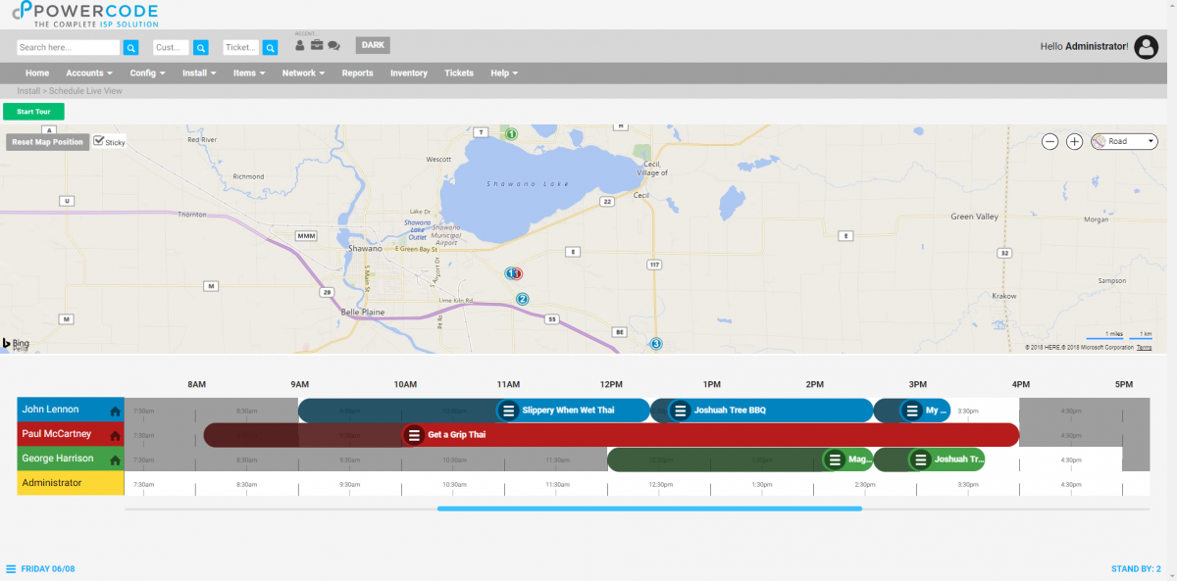This screenshot has height=581, width=1177.
Task: Toggle the DARK theme button
Action: point(373,45)
